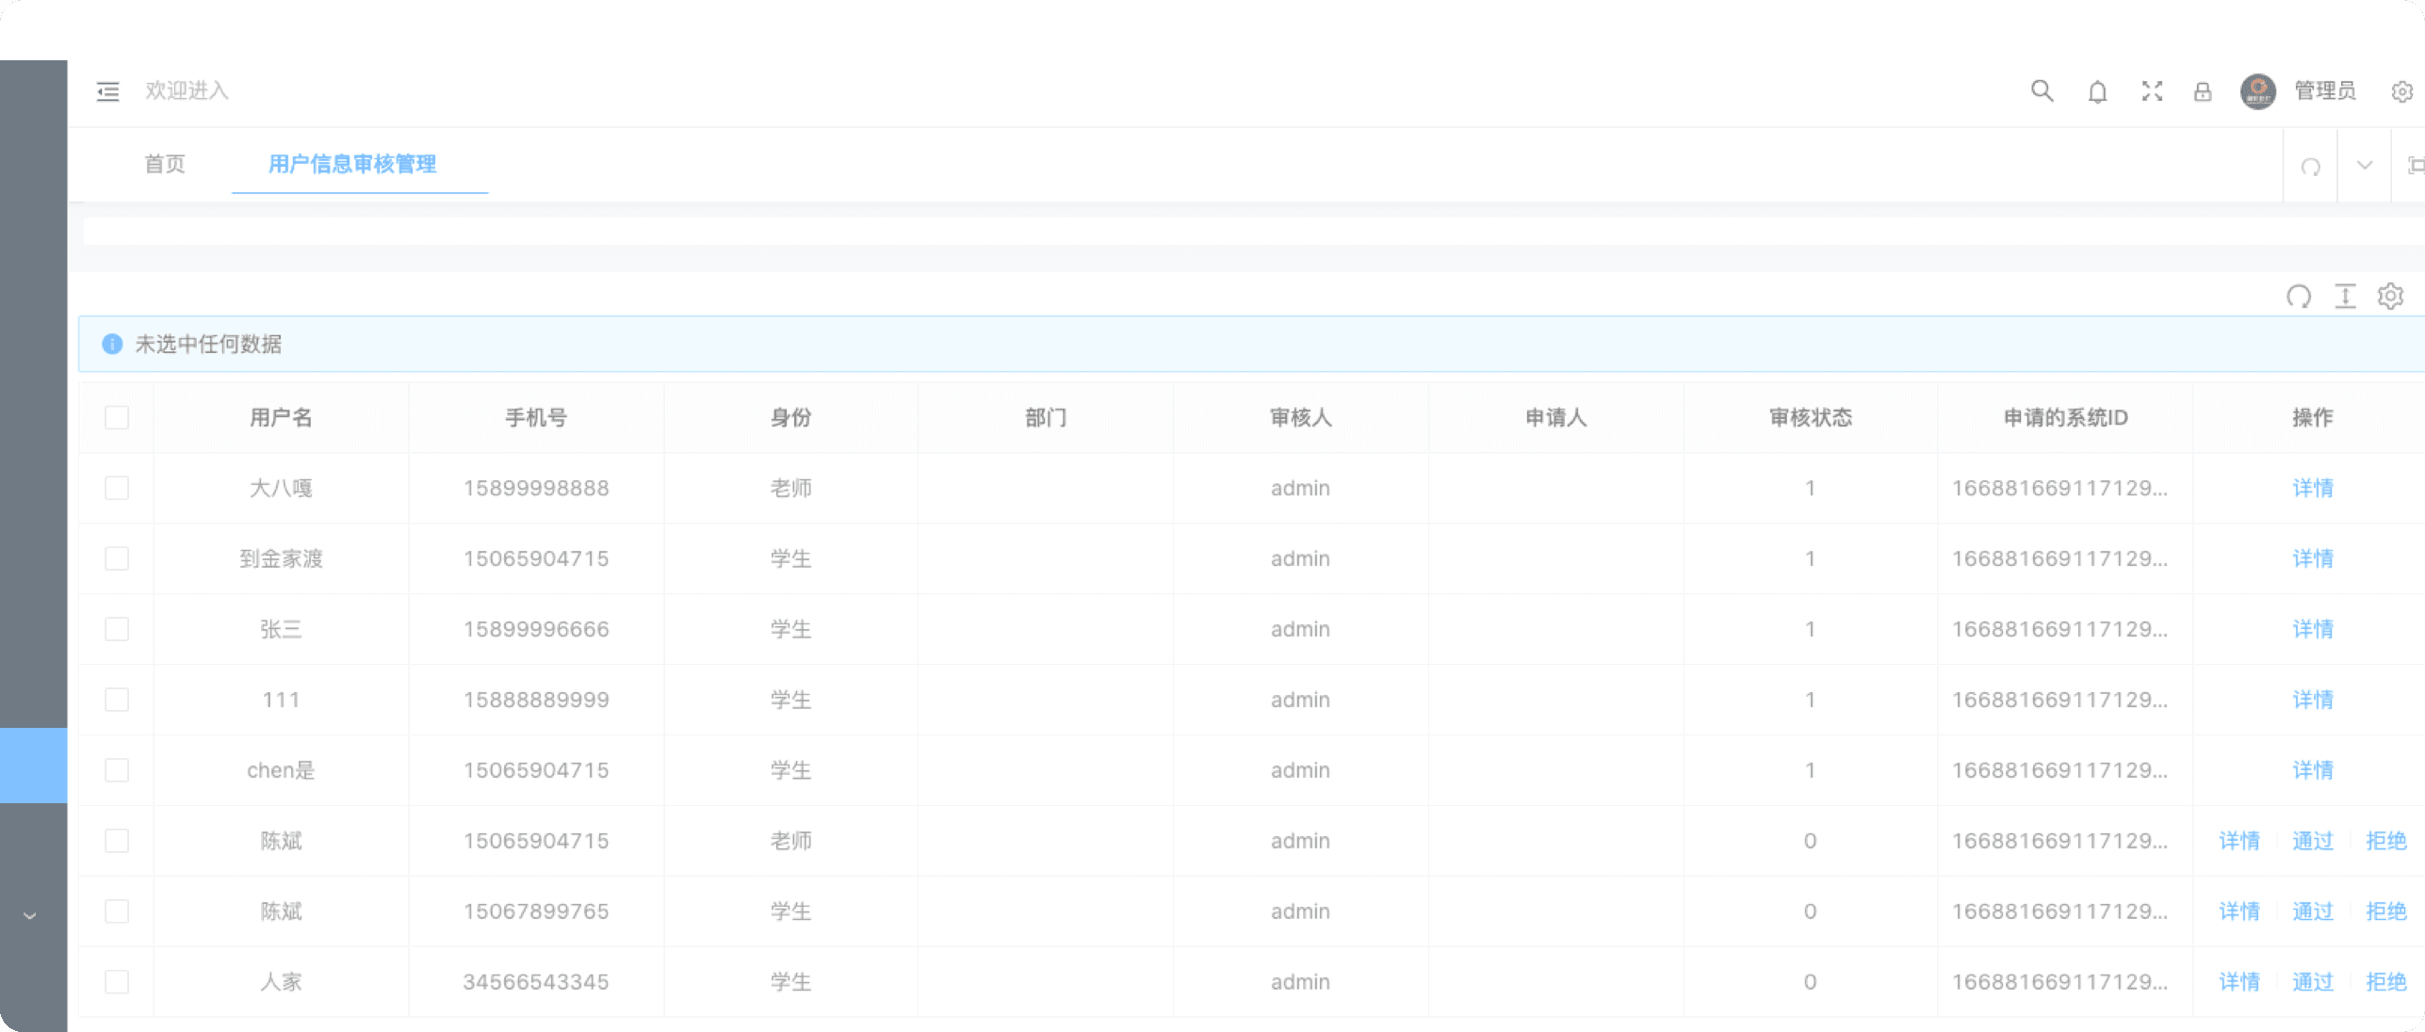
Task: Refresh the table data icon
Action: tap(2298, 297)
